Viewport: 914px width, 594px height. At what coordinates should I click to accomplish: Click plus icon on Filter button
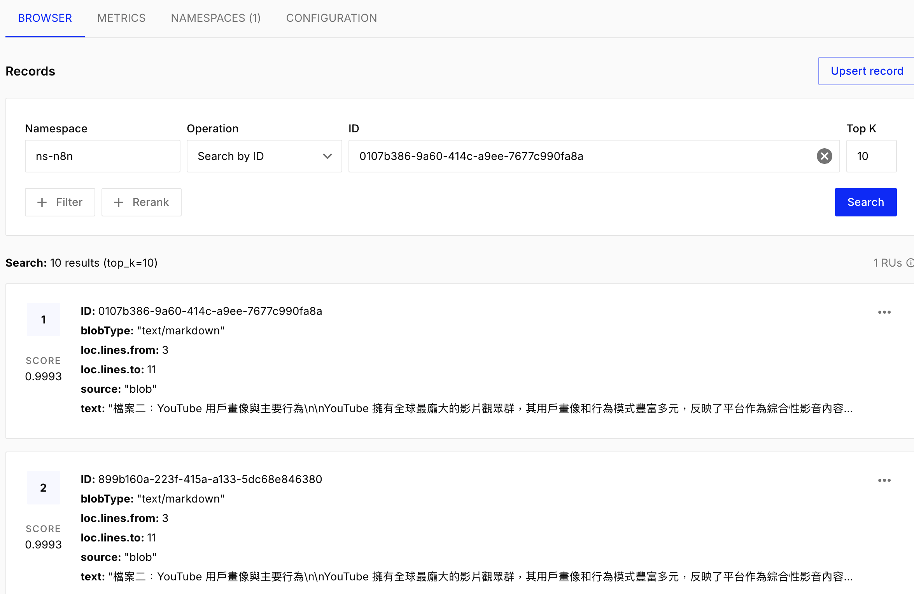(42, 202)
